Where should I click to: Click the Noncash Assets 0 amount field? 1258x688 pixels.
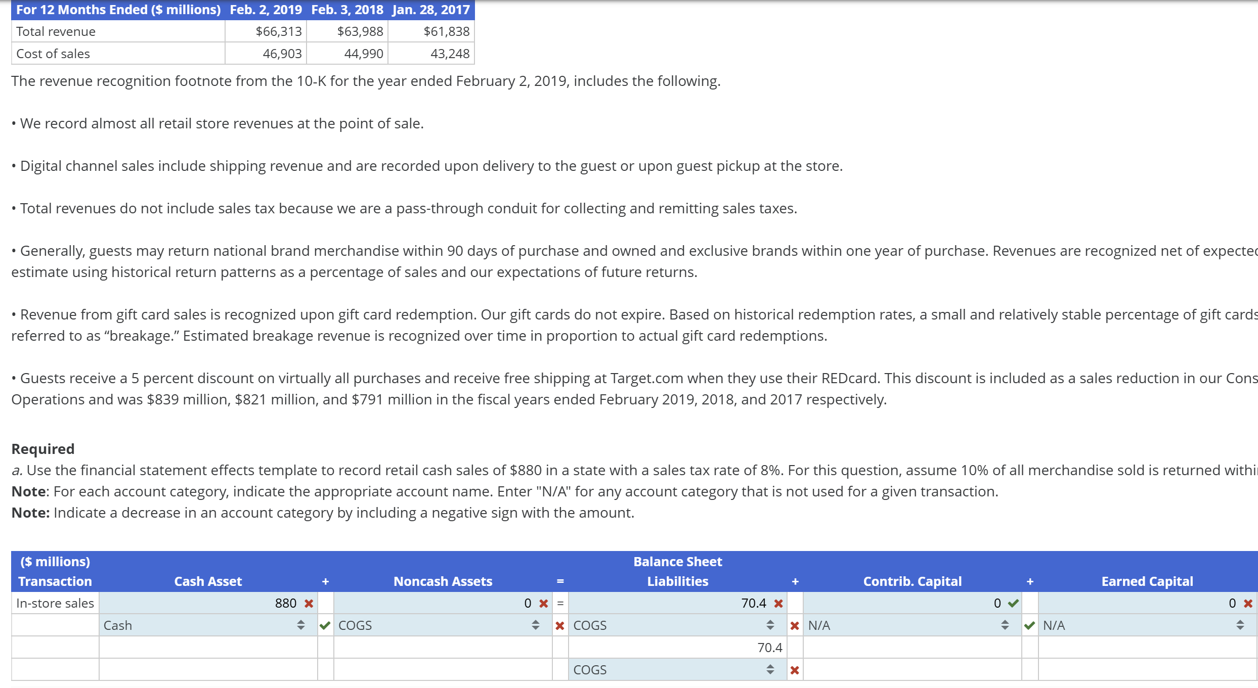click(x=455, y=603)
